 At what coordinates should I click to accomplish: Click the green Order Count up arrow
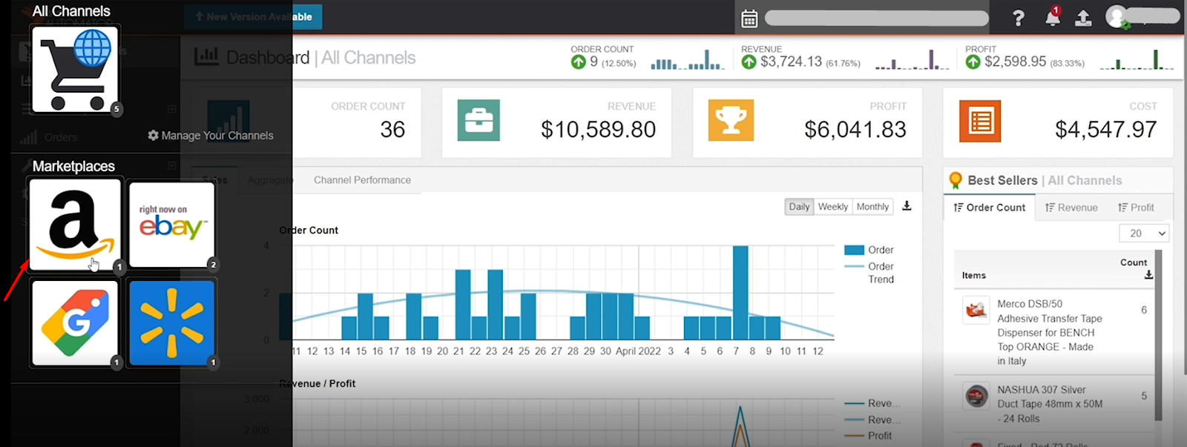(x=578, y=62)
